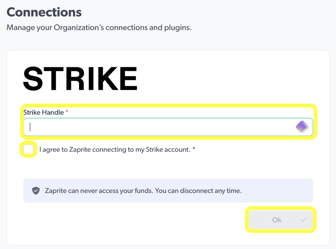Click the 'Zaprite can never access your funds' notice
Viewport: 336px width, 249px height.
click(98, 191)
